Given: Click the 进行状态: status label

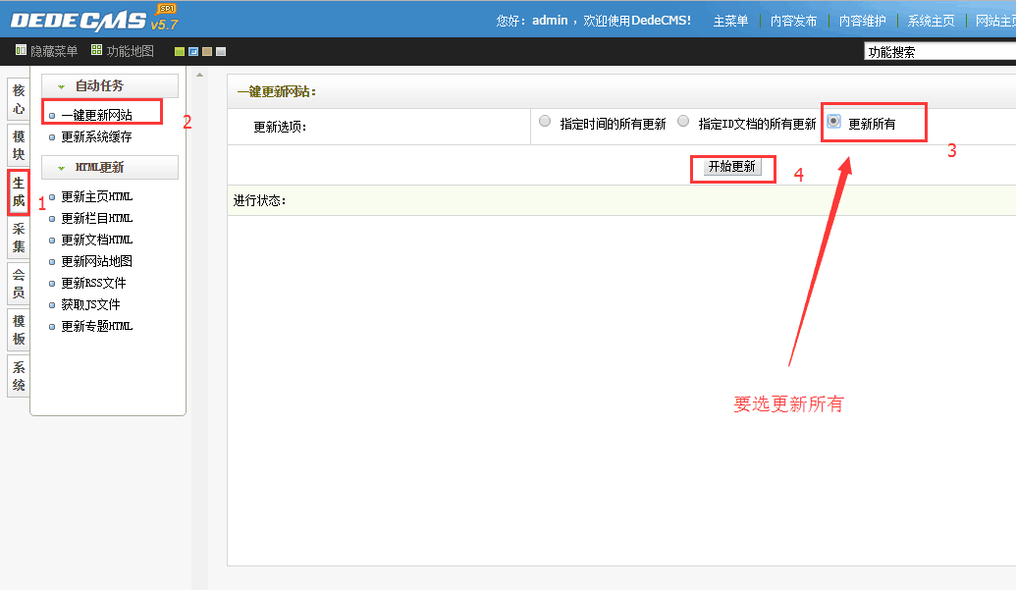Looking at the screenshot, I should click(x=259, y=201).
